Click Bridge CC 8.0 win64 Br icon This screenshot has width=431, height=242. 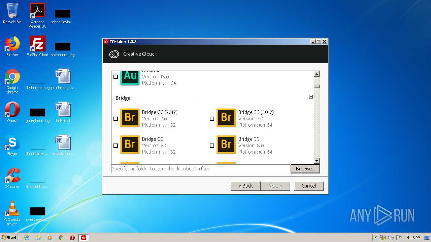pyautogui.click(x=226, y=144)
